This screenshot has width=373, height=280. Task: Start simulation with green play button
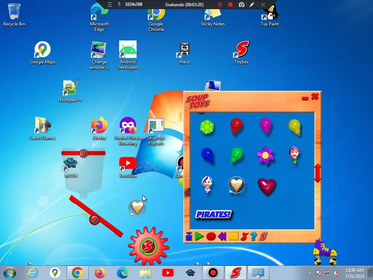point(199,236)
